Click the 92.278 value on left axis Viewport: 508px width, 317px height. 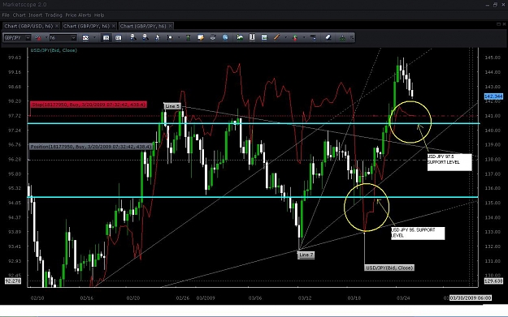point(13,281)
